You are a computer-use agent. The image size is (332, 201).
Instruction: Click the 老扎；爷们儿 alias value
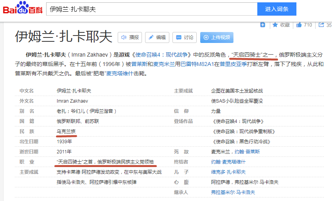coord(86,111)
